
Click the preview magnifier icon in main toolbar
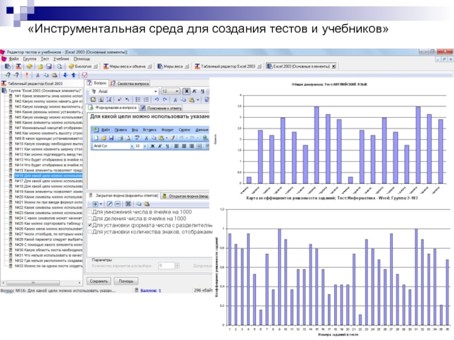[x=60, y=66]
